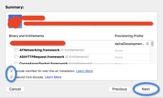Click the CocoaAsyncSocket.framework shield icon
The image size is (163, 98).
(x=16, y=63)
